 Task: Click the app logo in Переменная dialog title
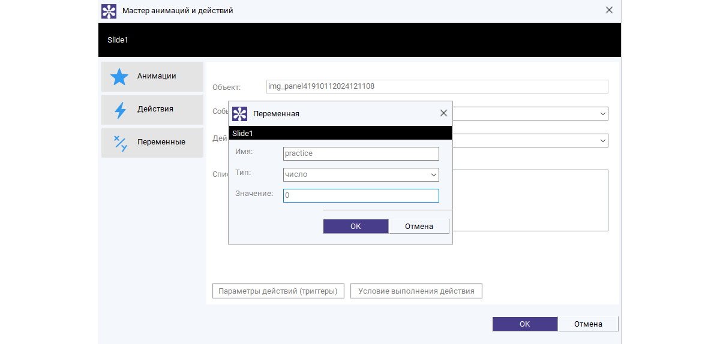click(239, 114)
